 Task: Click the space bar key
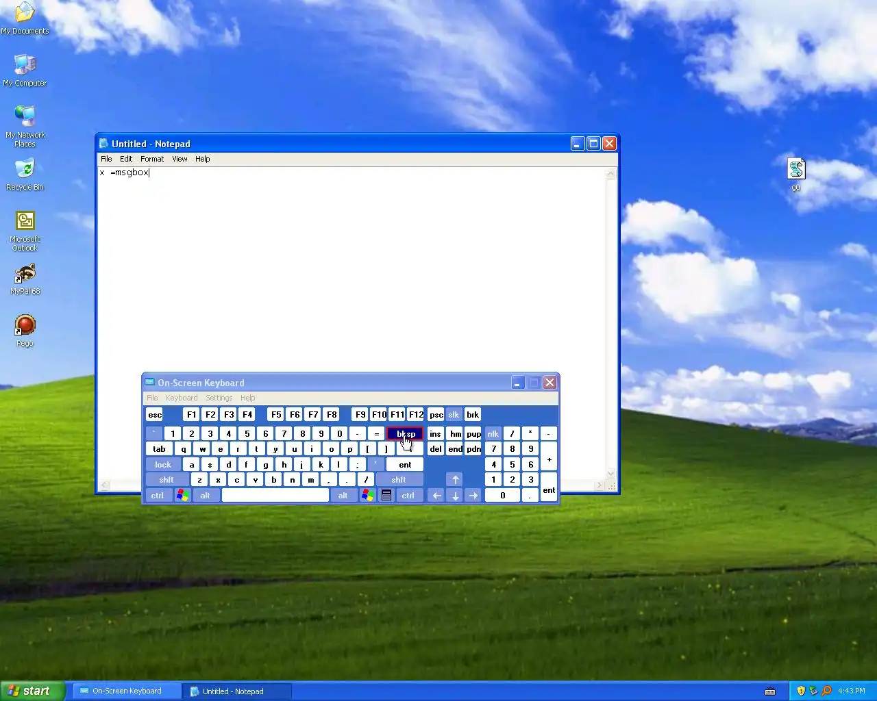click(275, 495)
